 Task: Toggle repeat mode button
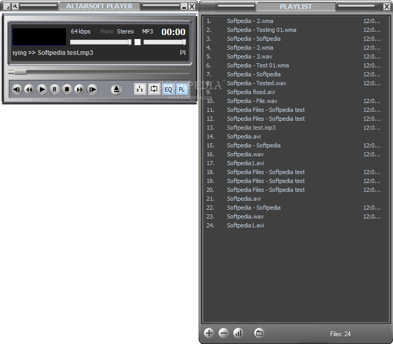[154, 89]
